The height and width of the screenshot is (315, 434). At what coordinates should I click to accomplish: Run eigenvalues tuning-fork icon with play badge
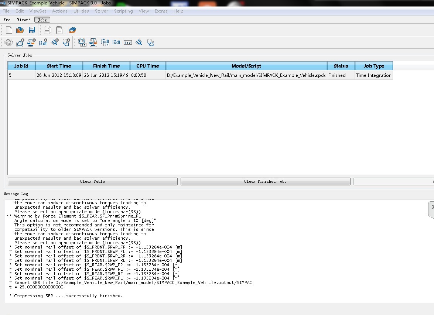point(55,42)
